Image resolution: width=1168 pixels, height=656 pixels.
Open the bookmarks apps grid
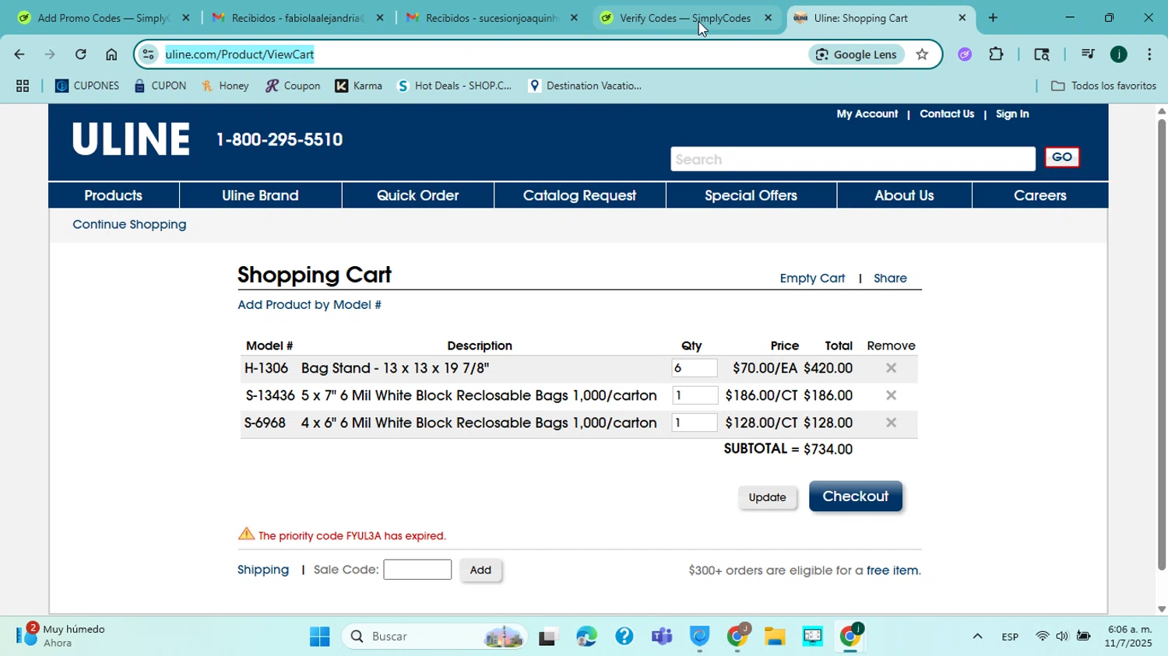(23, 86)
